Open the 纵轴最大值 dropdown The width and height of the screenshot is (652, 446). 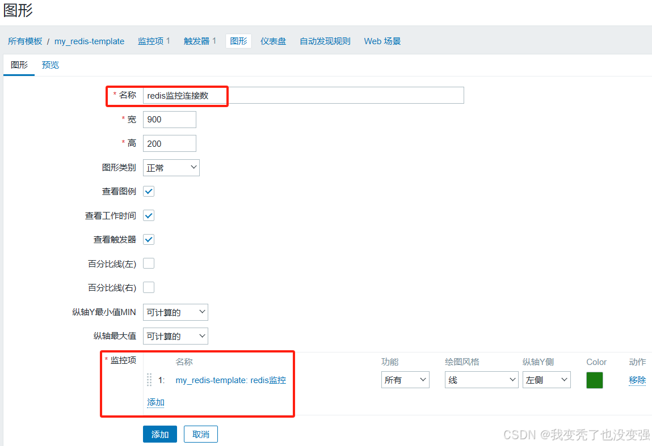click(x=175, y=337)
